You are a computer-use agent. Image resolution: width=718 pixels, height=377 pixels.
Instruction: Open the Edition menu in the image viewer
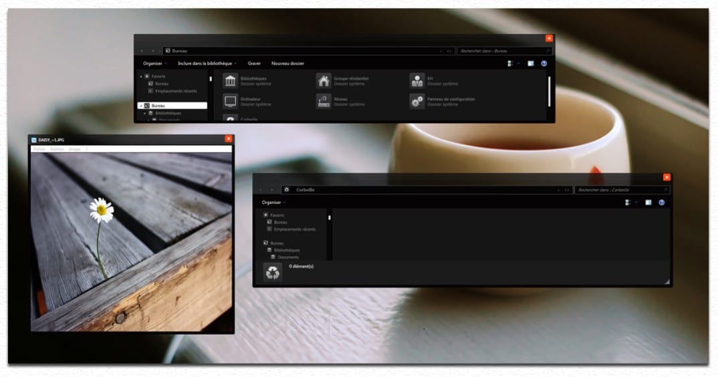(57, 149)
